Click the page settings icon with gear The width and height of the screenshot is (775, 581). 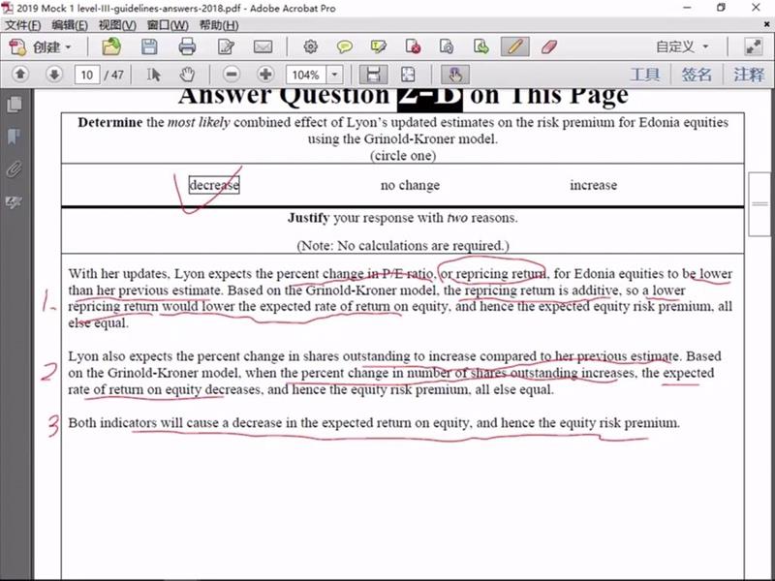click(447, 46)
